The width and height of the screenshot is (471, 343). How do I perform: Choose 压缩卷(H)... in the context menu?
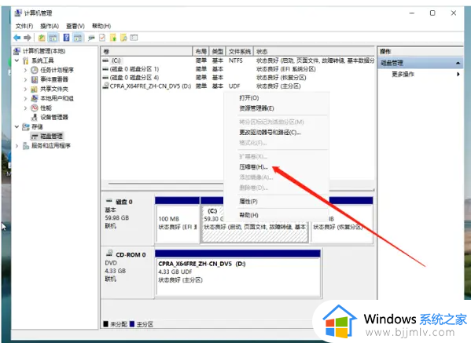tap(276, 167)
